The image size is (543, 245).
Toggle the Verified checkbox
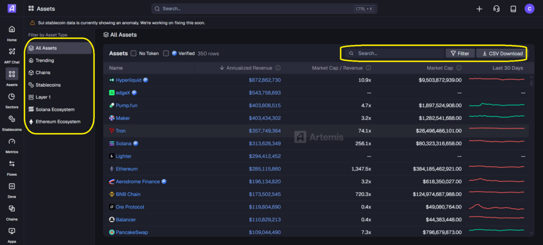click(x=166, y=53)
